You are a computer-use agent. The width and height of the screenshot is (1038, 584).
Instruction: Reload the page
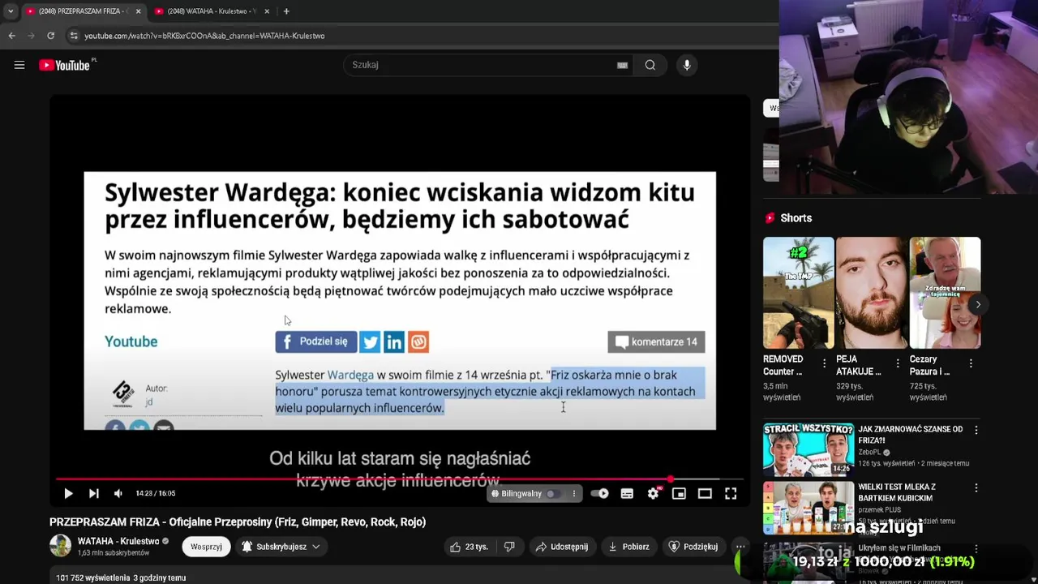(x=50, y=36)
